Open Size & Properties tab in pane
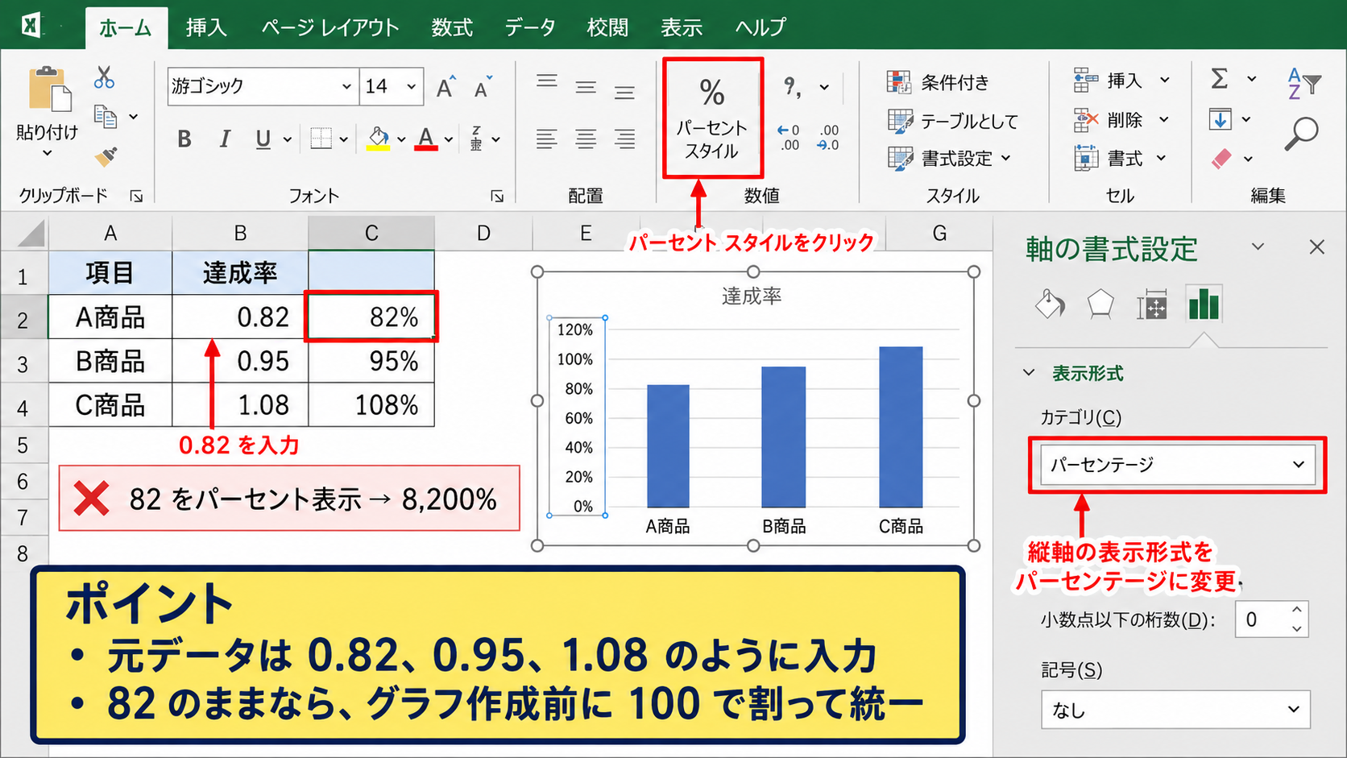The image size is (1347, 758). (x=1152, y=305)
